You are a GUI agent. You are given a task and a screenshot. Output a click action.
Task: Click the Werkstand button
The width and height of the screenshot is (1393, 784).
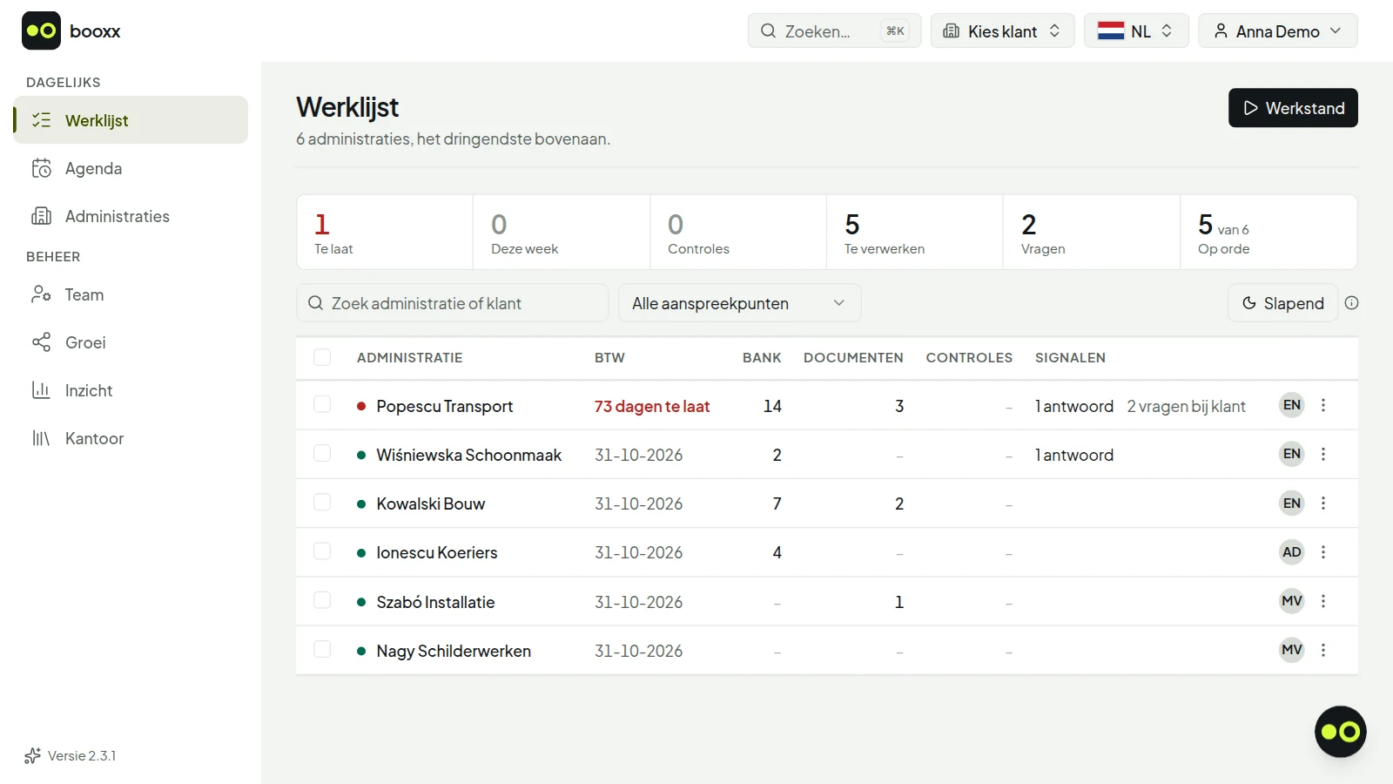[x=1293, y=108]
